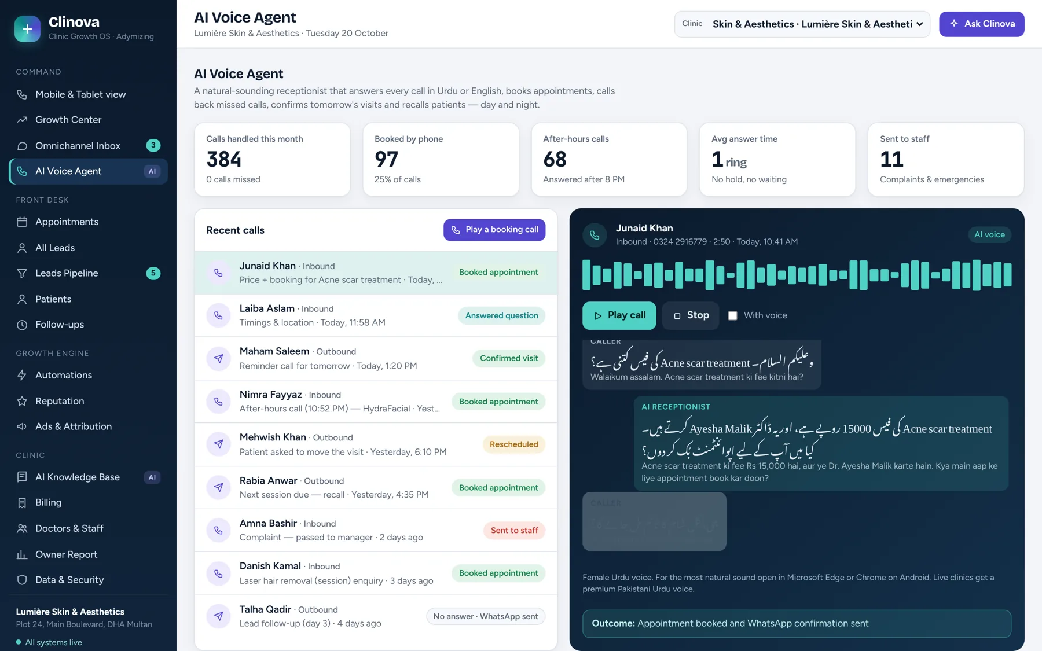Click the phone icon beside Laiba Aslam

pyautogui.click(x=218, y=315)
